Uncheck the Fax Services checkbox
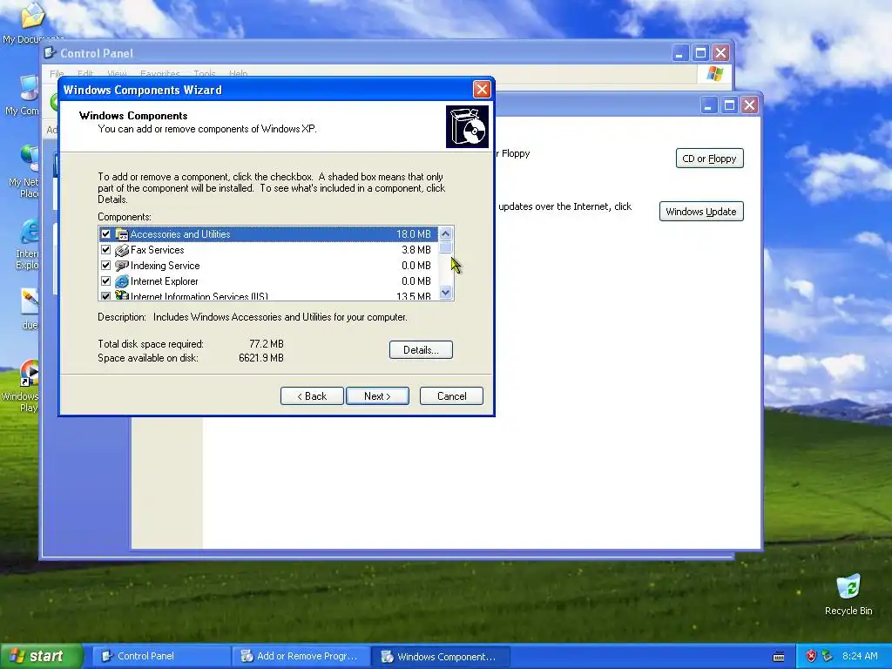Viewport: 892px width, 669px height. coord(105,250)
